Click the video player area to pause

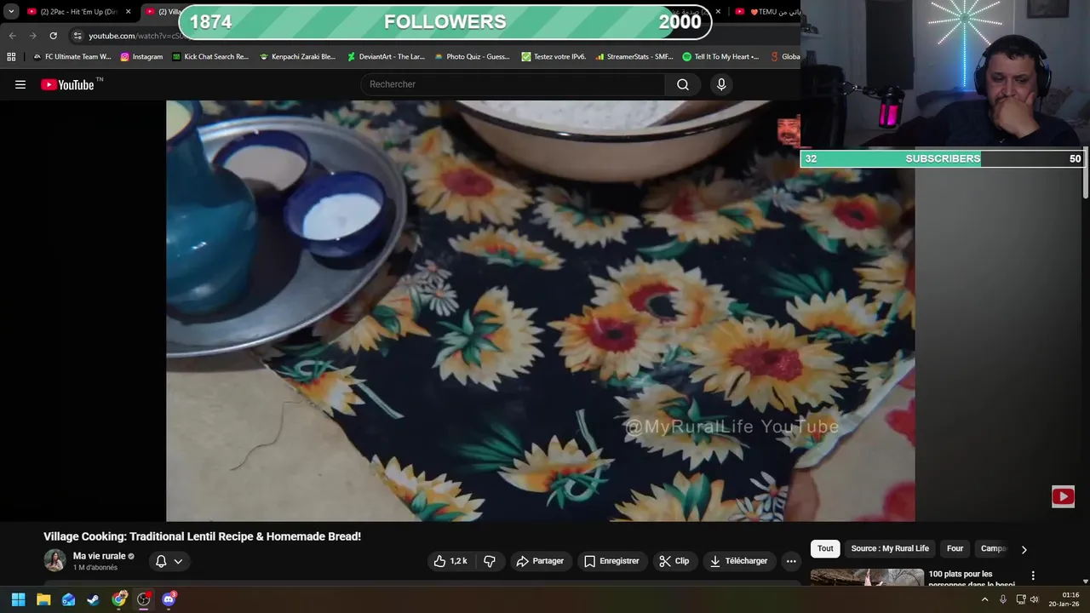[540, 311]
